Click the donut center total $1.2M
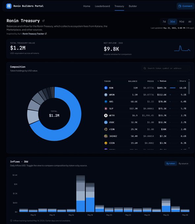The width and height of the screenshot is (195, 224). point(54,115)
